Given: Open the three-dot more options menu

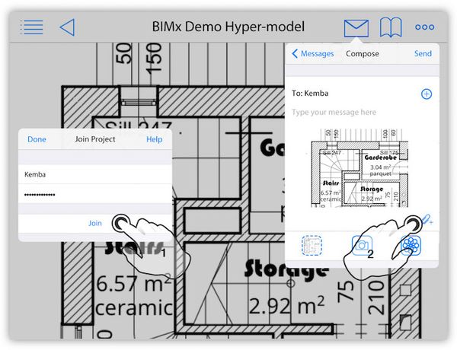Looking at the screenshot, I should tap(425, 27).
